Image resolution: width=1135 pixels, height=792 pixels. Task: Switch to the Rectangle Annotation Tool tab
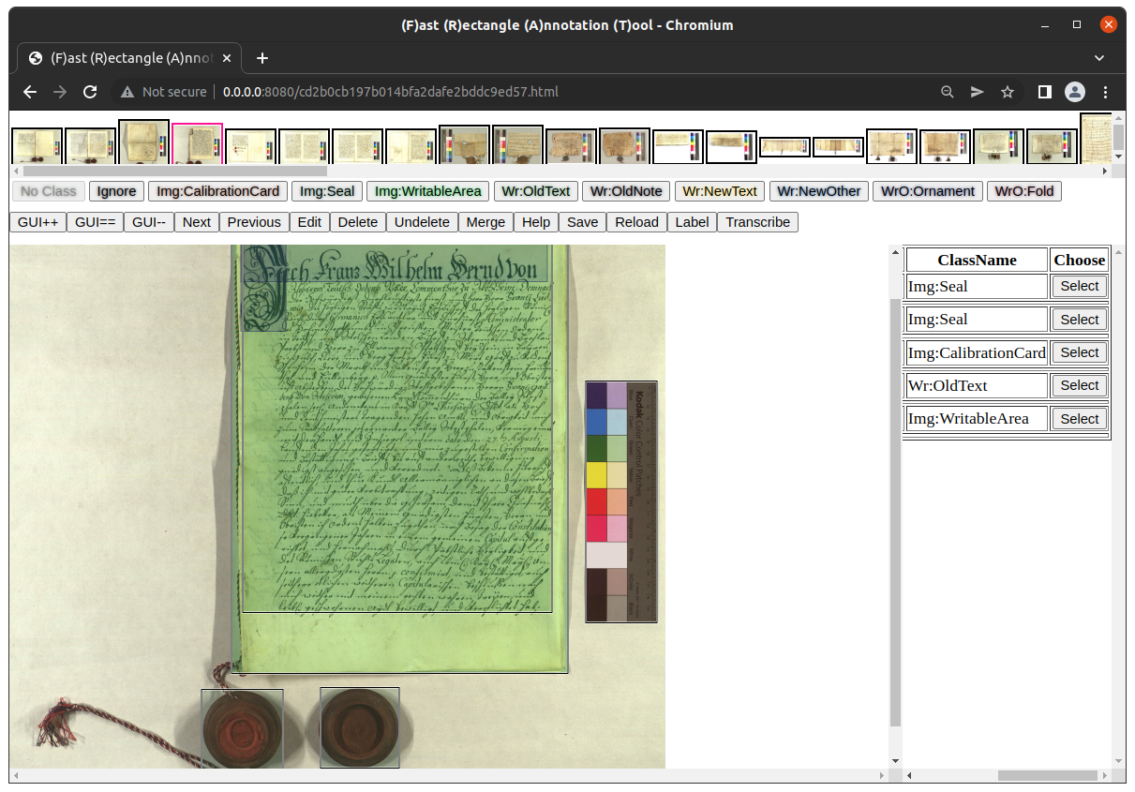point(122,58)
